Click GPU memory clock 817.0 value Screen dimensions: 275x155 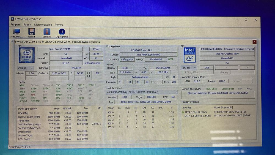(x=222, y=81)
